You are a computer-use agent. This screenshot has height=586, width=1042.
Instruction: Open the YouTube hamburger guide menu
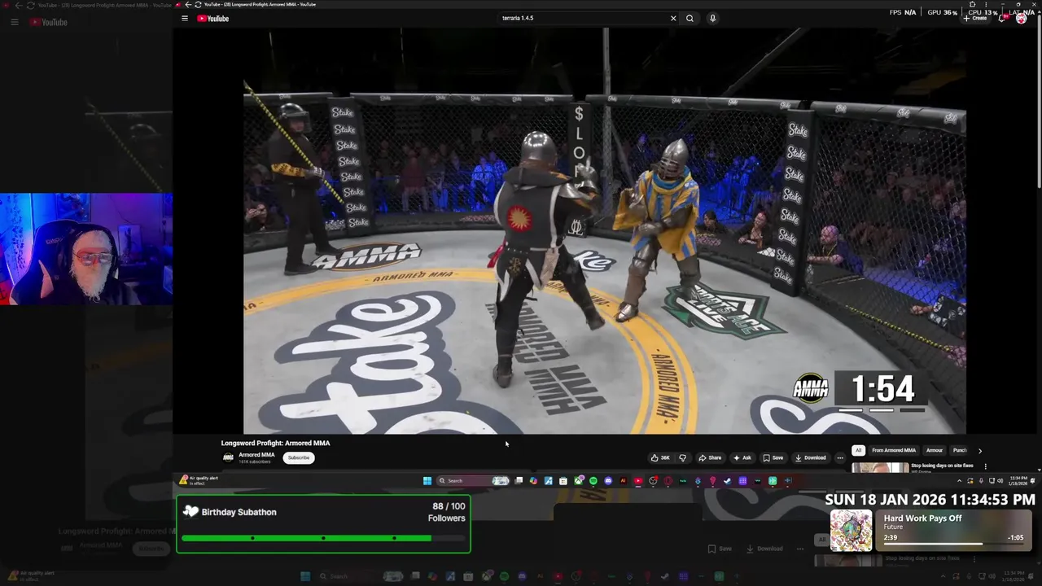[185, 18]
